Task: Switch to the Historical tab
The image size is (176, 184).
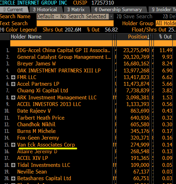Action: click(45, 10)
